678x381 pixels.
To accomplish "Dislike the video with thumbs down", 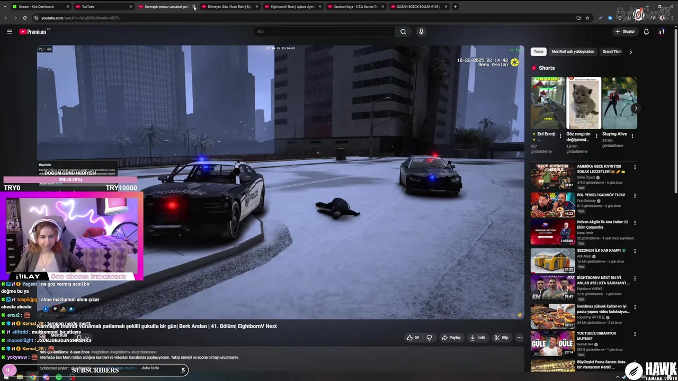I will click(430, 338).
